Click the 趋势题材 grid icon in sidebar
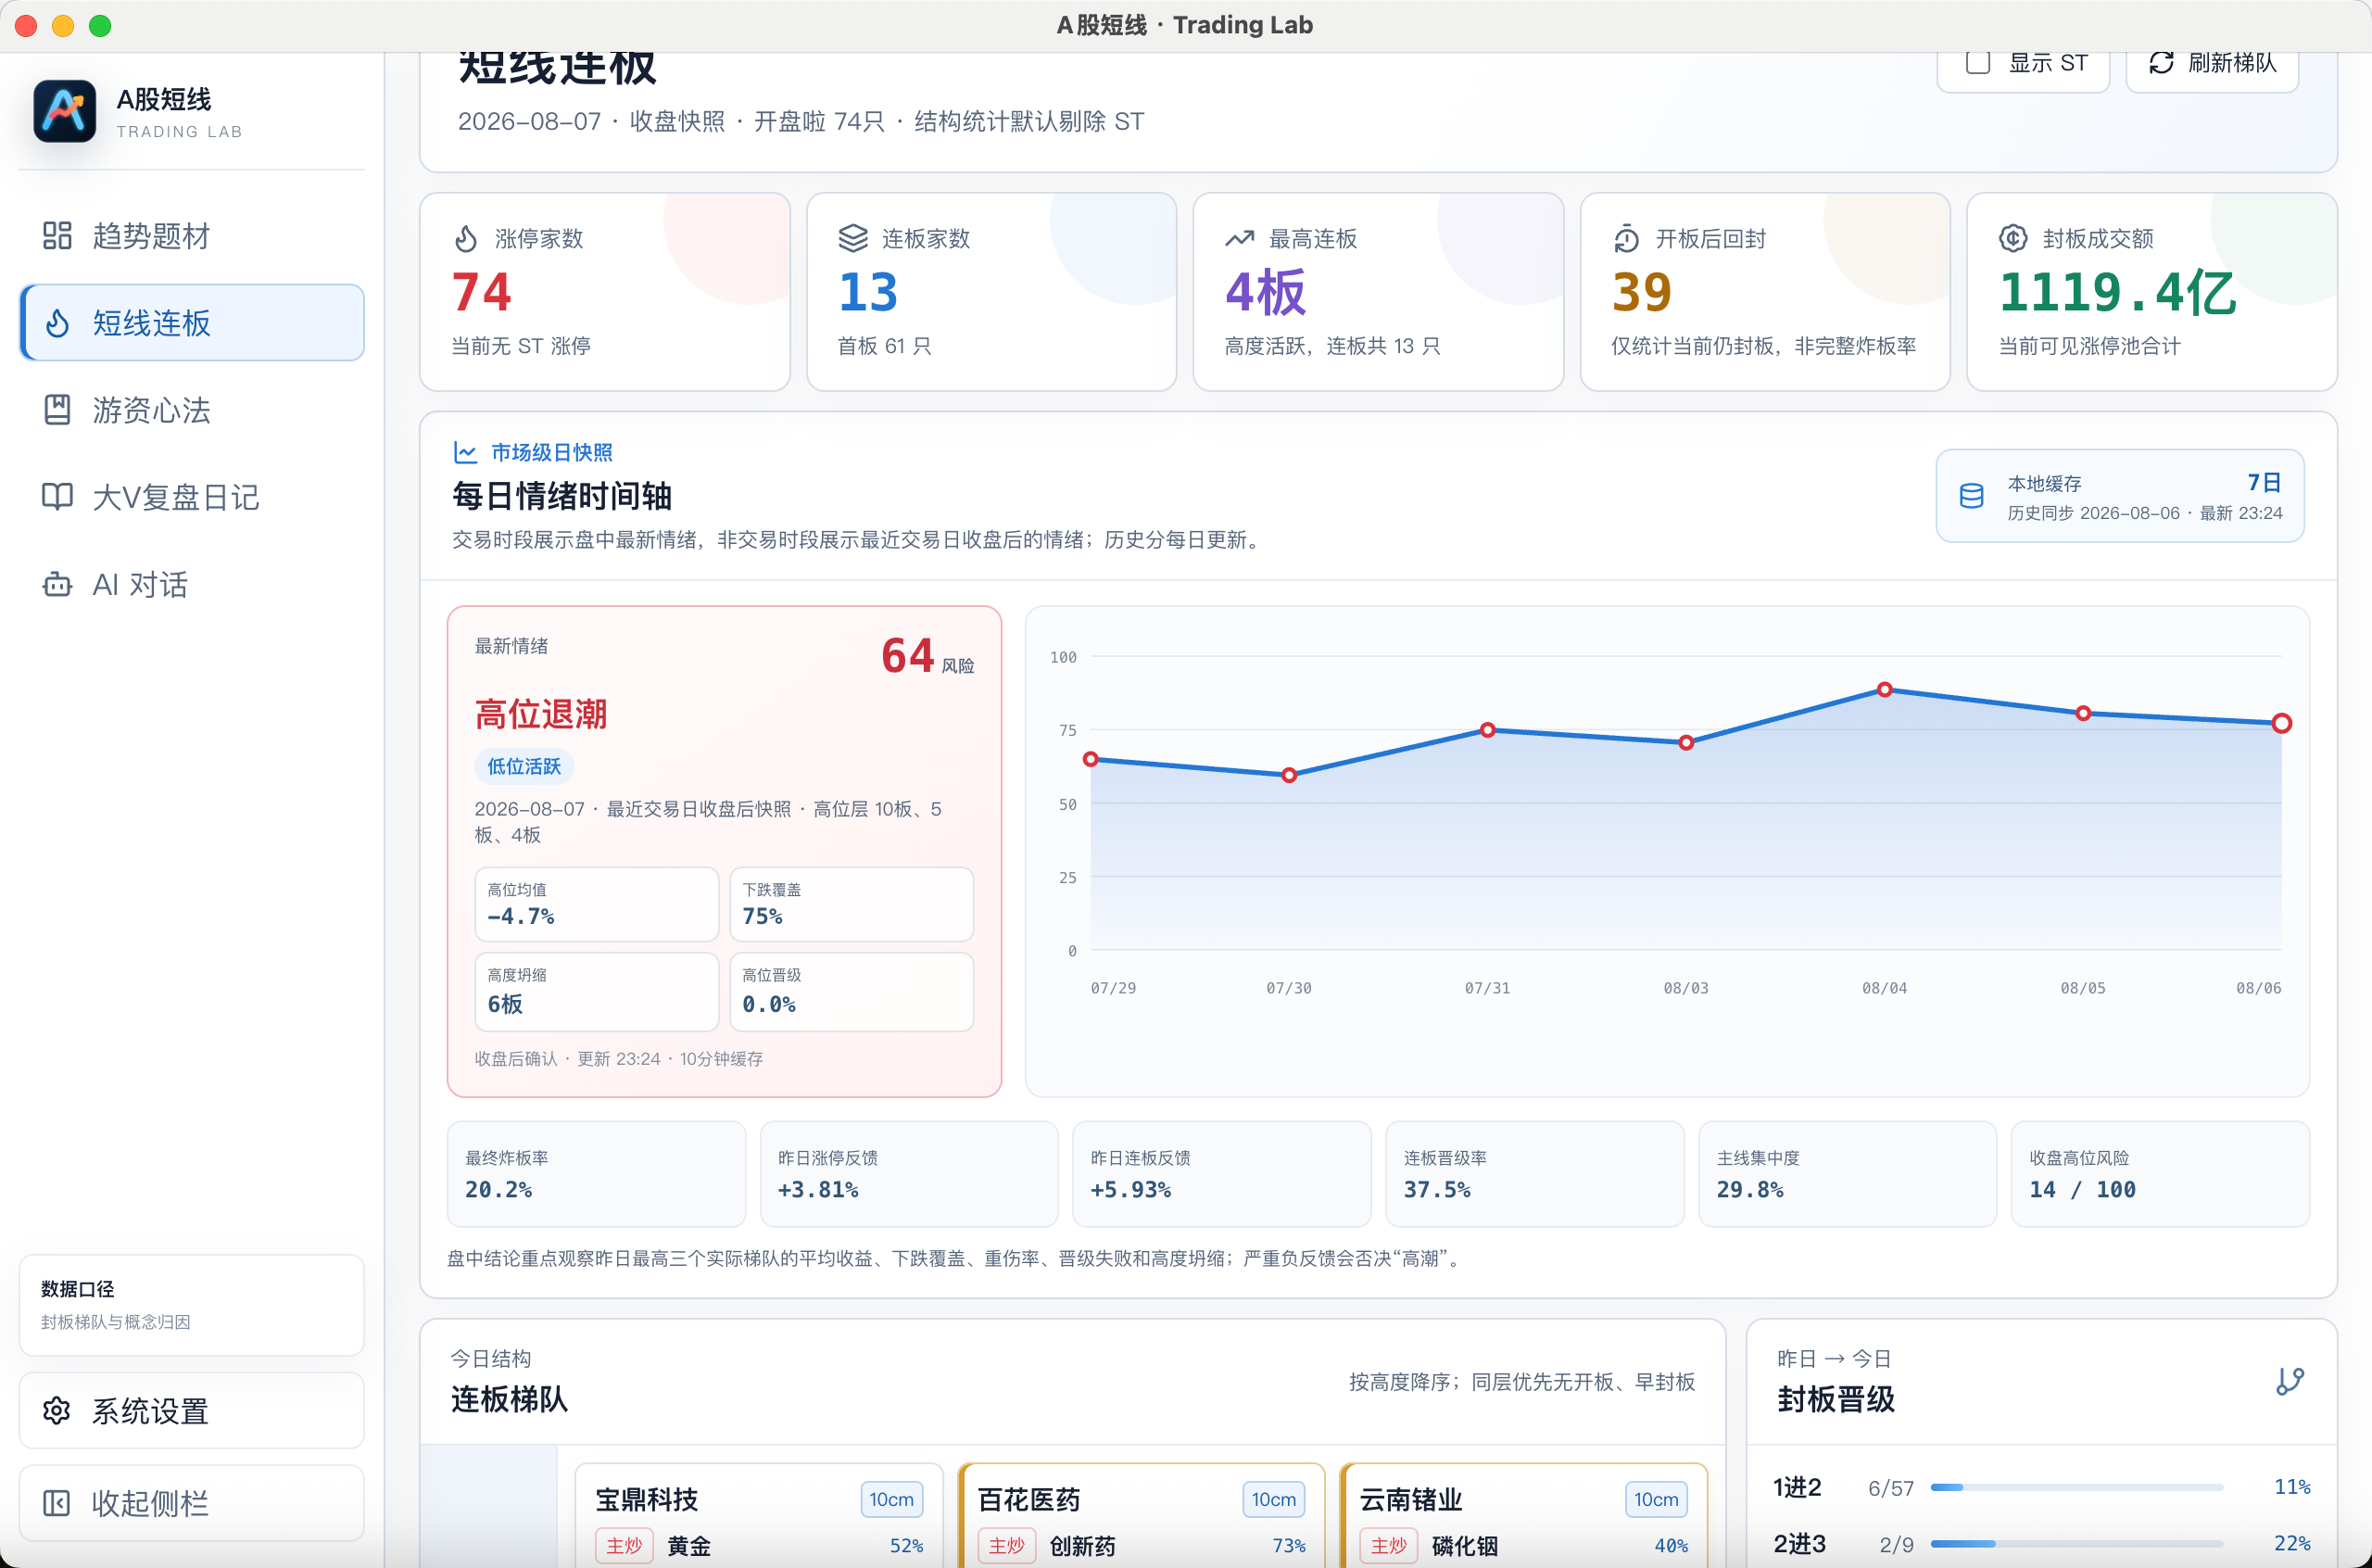 pos(57,236)
